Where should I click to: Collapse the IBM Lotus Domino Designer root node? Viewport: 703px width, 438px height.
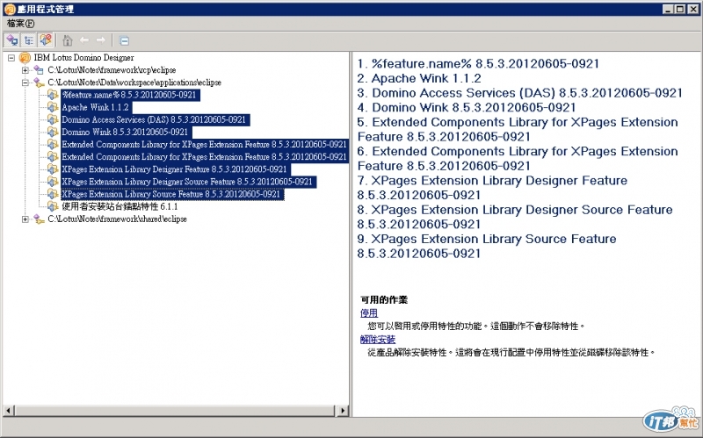11,58
